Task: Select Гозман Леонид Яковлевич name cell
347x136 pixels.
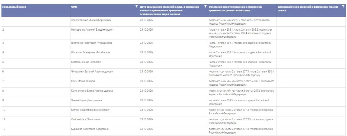Action: (104, 64)
